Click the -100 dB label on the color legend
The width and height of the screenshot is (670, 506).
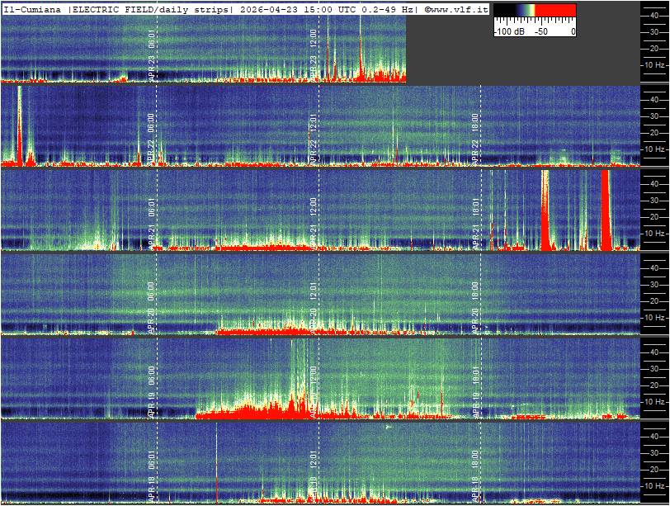point(508,31)
